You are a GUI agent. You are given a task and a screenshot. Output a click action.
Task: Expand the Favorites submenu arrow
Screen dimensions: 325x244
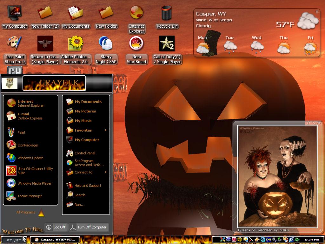click(x=106, y=130)
